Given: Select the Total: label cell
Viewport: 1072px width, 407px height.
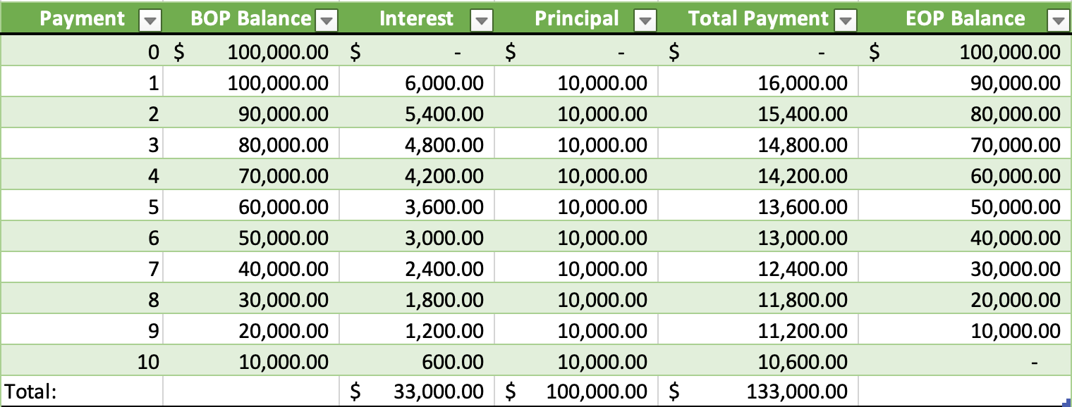Looking at the screenshot, I should (x=81, y=392).
